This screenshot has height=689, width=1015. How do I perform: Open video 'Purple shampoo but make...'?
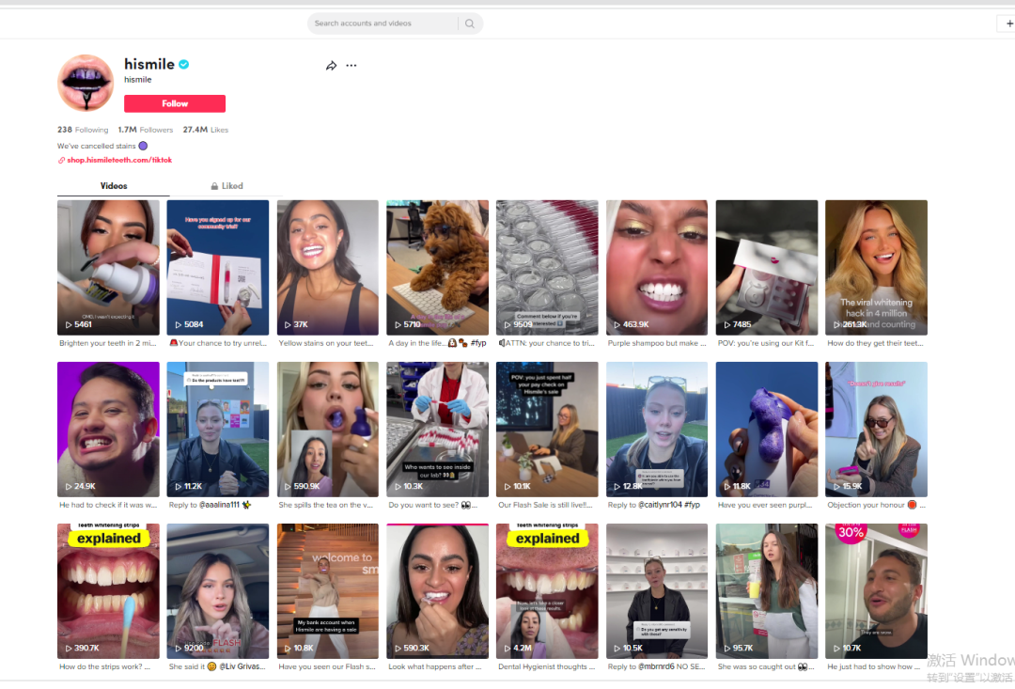[x=656, y=268]
